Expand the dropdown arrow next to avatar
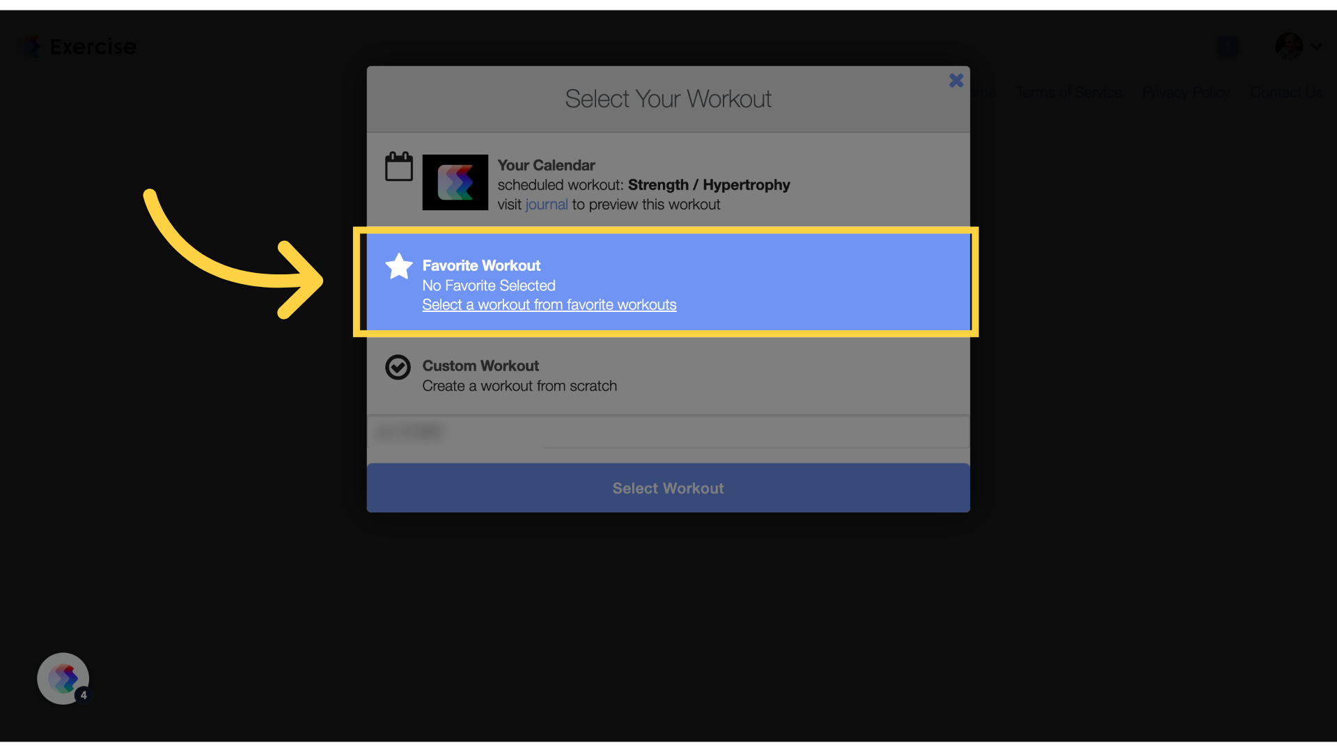Viewport: 1337px width, 752px height. pos(1316,47)
